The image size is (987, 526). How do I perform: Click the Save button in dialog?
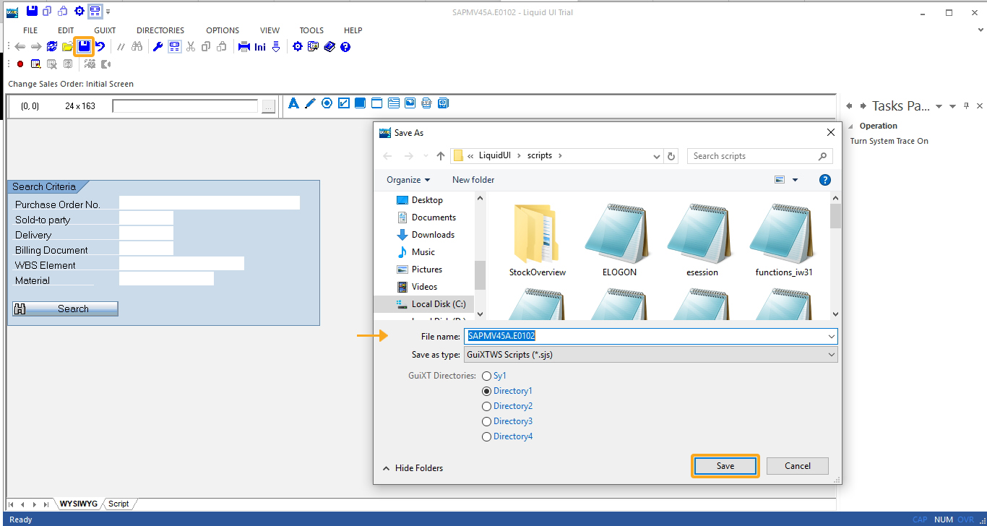tap(725, 466)
